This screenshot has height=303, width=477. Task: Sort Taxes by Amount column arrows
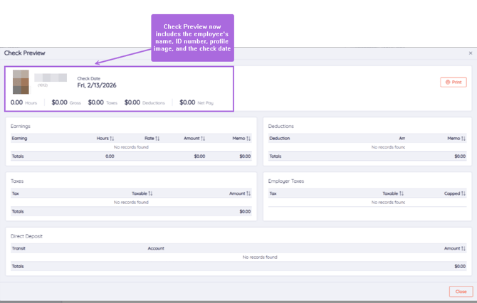(x=248, y=193)
